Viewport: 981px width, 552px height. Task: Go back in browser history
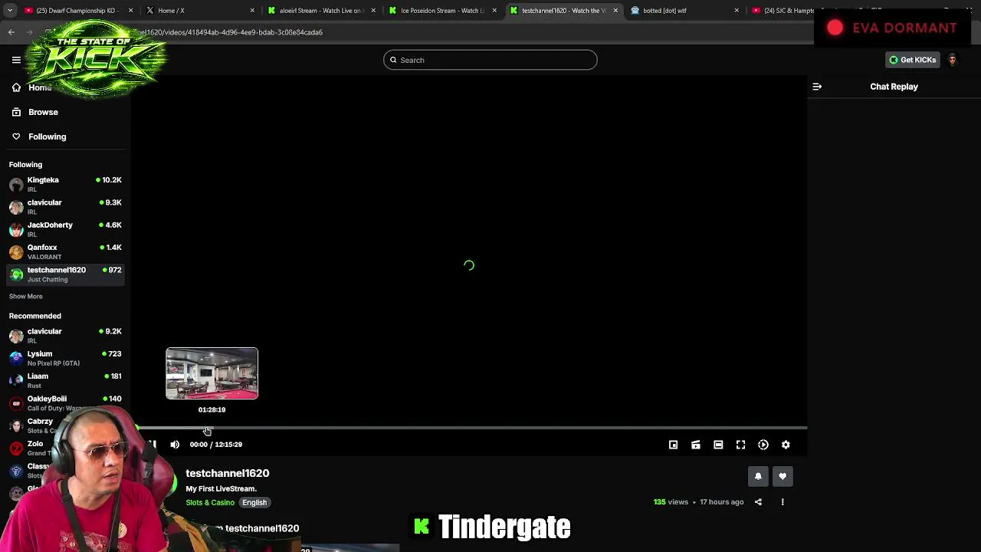[x=11, y=32]
